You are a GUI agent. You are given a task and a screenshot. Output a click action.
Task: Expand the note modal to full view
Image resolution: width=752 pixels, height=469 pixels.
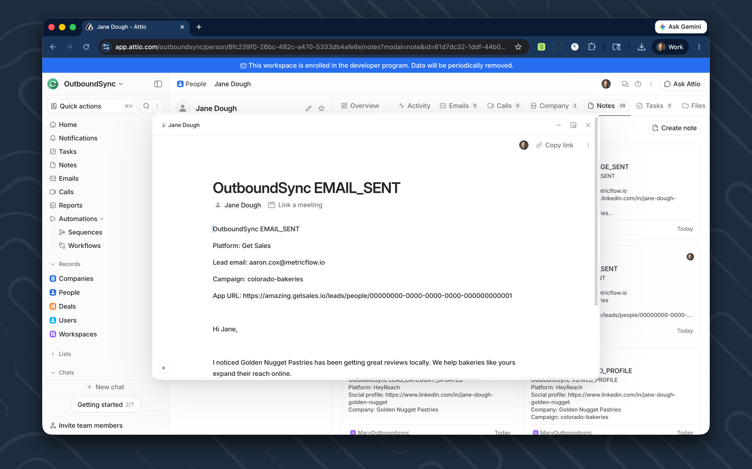[x=573, y=125]
